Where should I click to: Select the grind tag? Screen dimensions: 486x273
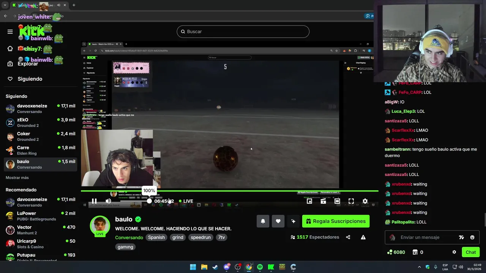(x=178, y=237)
